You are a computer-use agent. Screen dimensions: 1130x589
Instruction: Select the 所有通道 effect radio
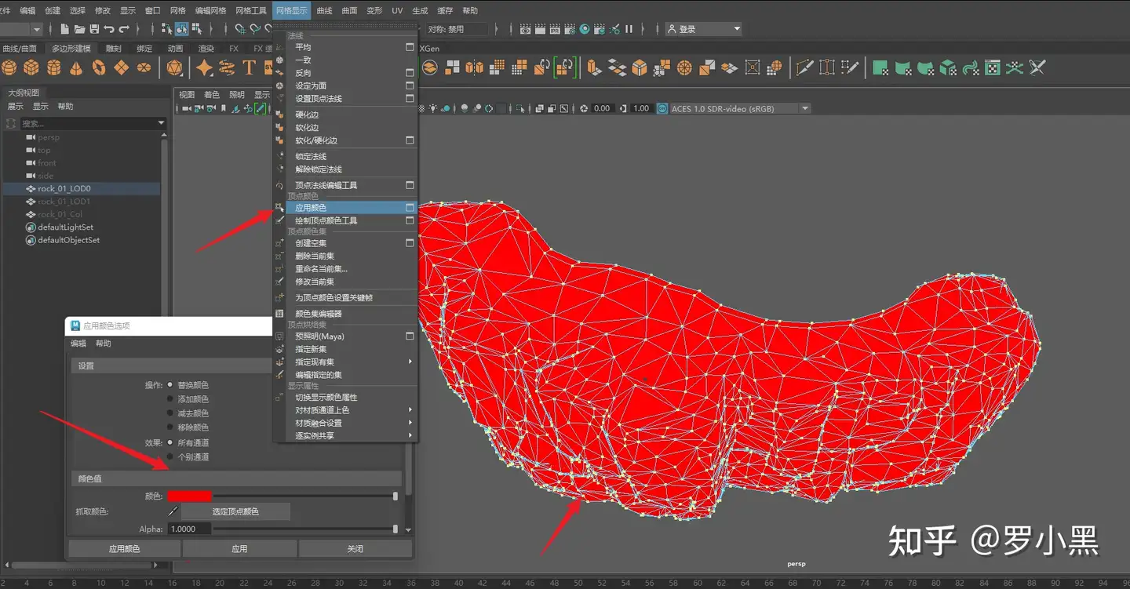point(170,442)
